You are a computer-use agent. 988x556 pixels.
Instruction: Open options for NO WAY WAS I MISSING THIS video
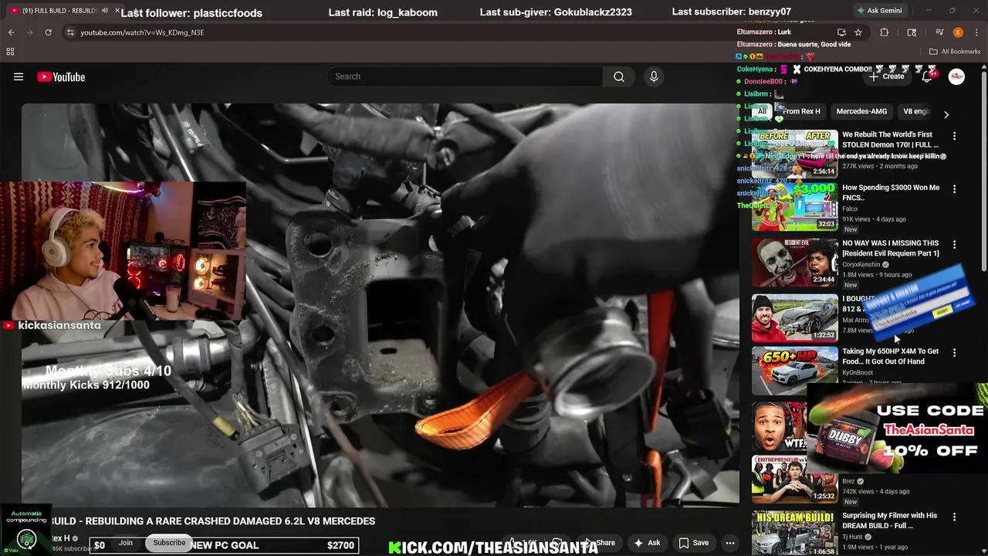tap(954, 245)
